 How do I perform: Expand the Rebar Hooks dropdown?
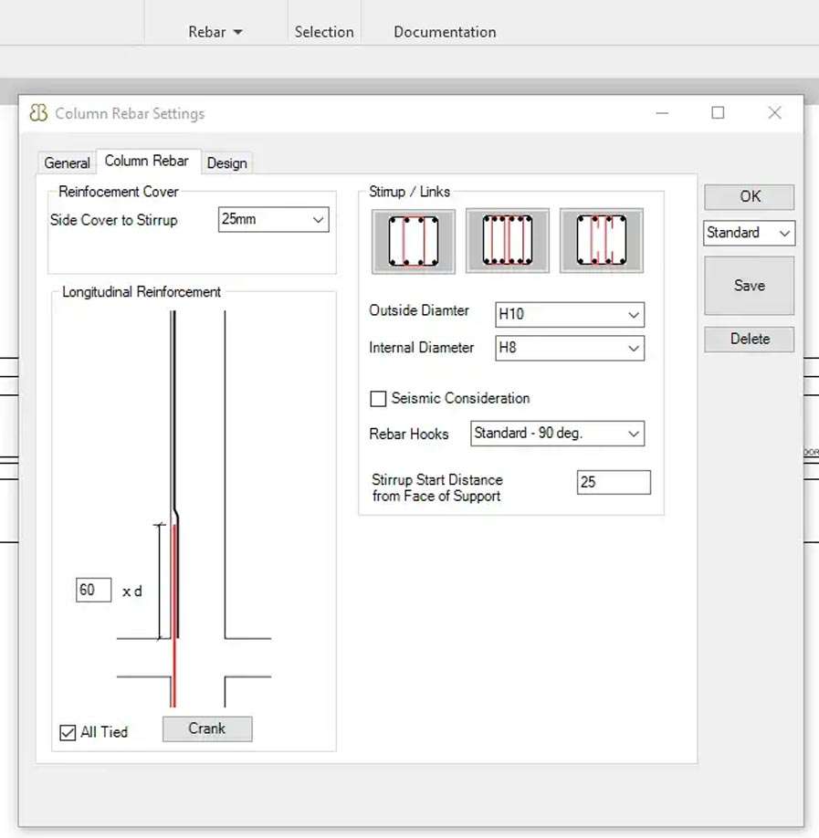pyautogui.click(x=557, y=434)
